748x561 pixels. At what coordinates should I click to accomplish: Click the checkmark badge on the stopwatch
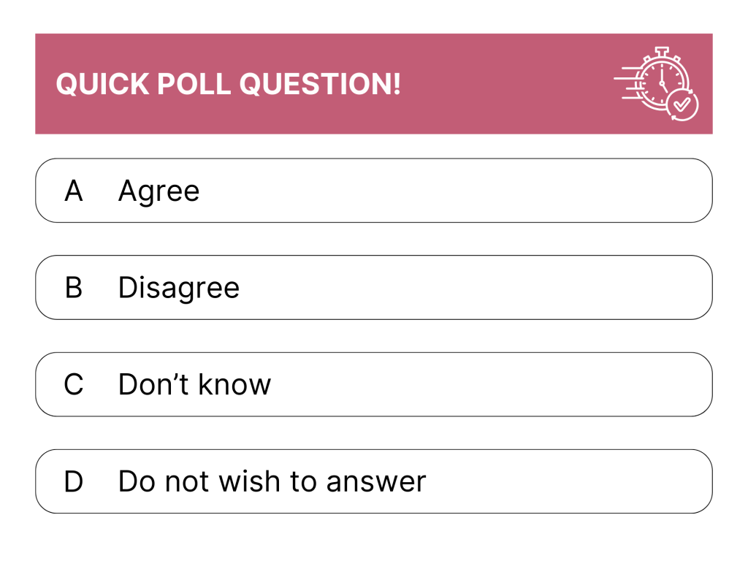tap(682, 105)
